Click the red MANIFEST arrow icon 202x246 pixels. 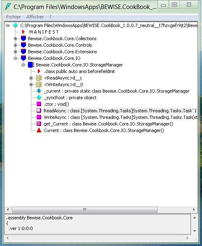pyautogui.click(x=23, y=32)
